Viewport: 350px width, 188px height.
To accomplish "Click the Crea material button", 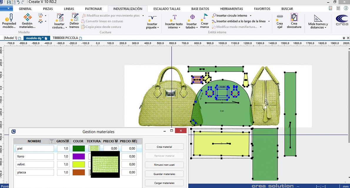I will click(x=164, y=146).
